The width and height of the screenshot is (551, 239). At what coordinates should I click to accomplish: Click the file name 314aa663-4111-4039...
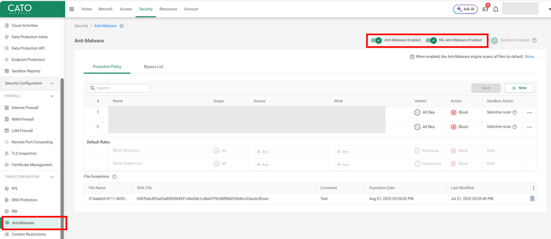click(108, 199)
